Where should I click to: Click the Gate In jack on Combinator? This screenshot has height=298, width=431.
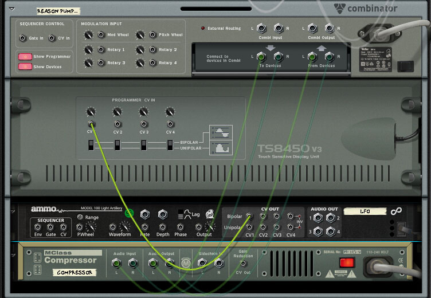22,38
